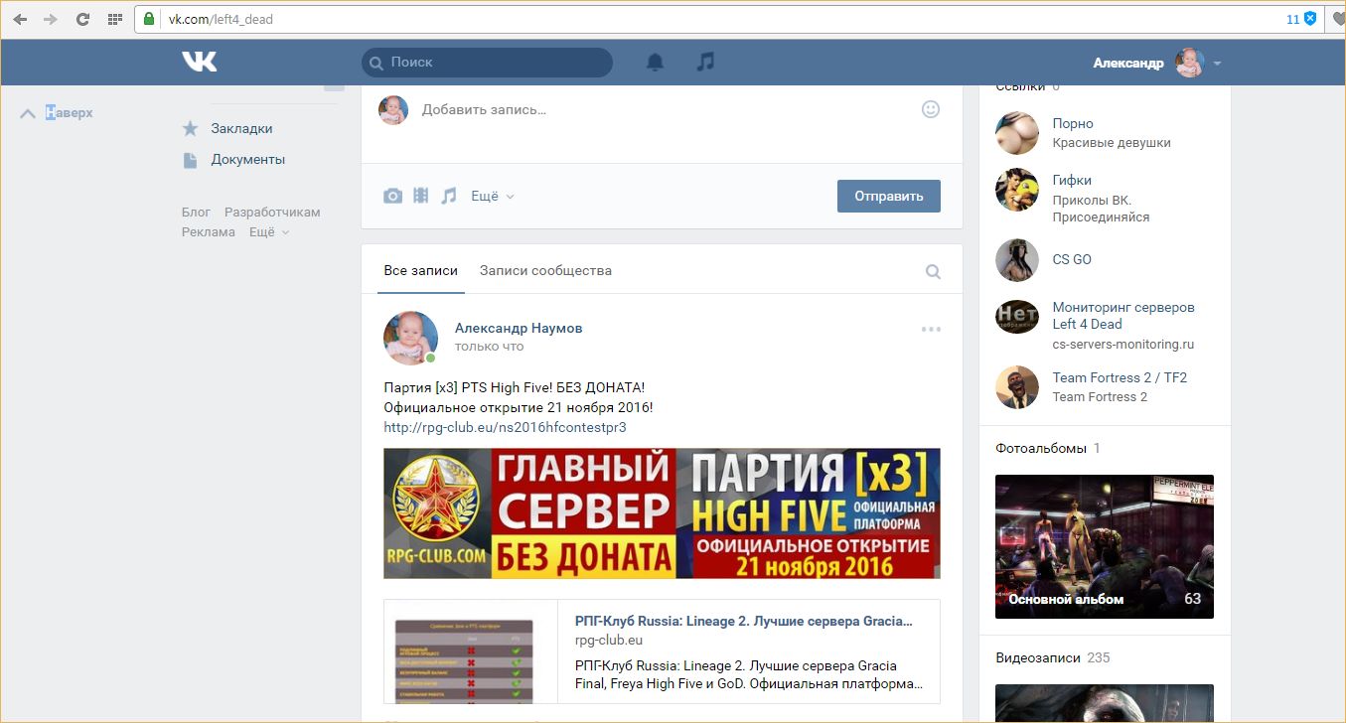Image resolution: width=1346 pixels, height=723 pixels.
Task: Open the ПАРТИЯ [x3] HIGH FIVE banner image
Action: pyautogui.click(x=662, y=513)
